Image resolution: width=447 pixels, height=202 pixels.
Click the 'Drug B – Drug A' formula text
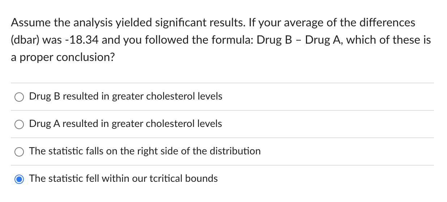pyautogui.click(x=300, y=40)
